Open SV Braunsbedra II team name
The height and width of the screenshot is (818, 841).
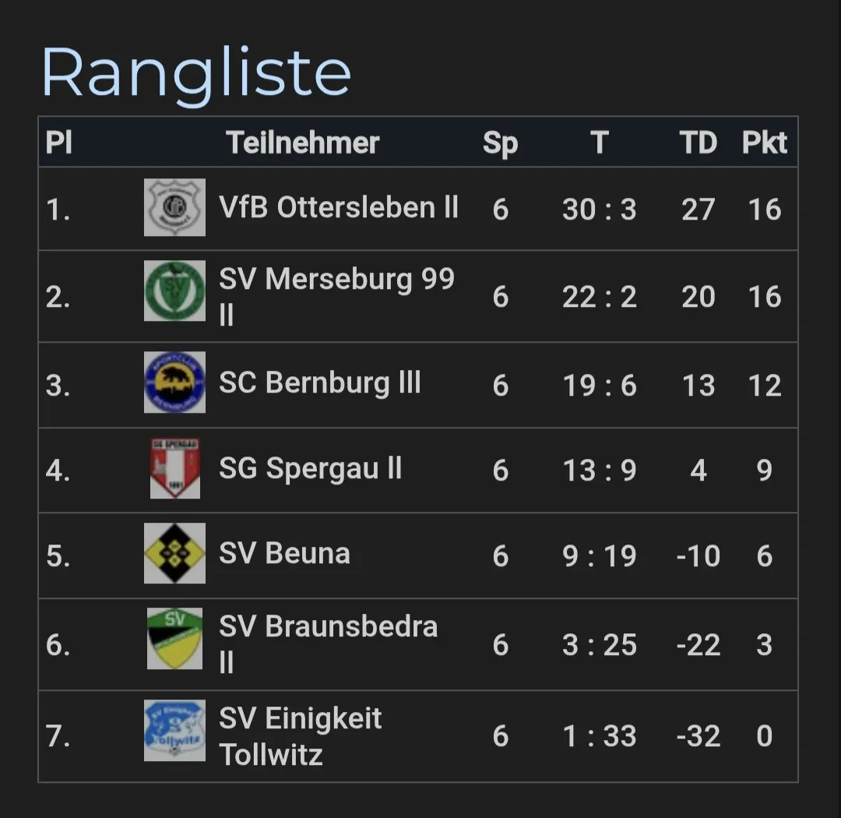[328, 627]
